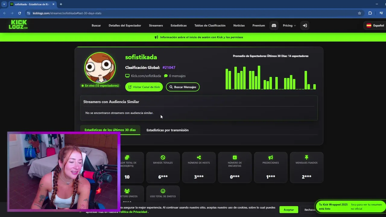Image resolution: width=386 pixels, height=217 pixels.
Task: Open Tablas de Clasificación menu item
Action: pyautogui.click(x=210, y=26)
